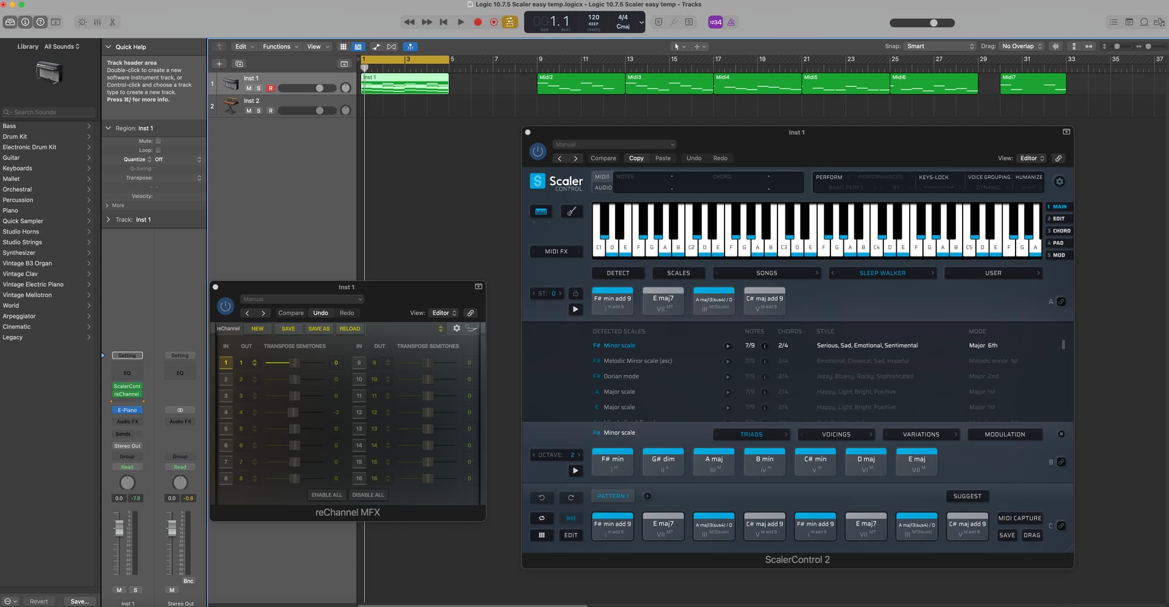Open the Inspector panel icon
Viewport: 1169px width, 607px height.
coord(25,22)
